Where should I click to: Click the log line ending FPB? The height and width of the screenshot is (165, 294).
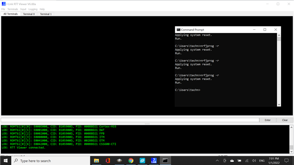[x=53, y=133]
